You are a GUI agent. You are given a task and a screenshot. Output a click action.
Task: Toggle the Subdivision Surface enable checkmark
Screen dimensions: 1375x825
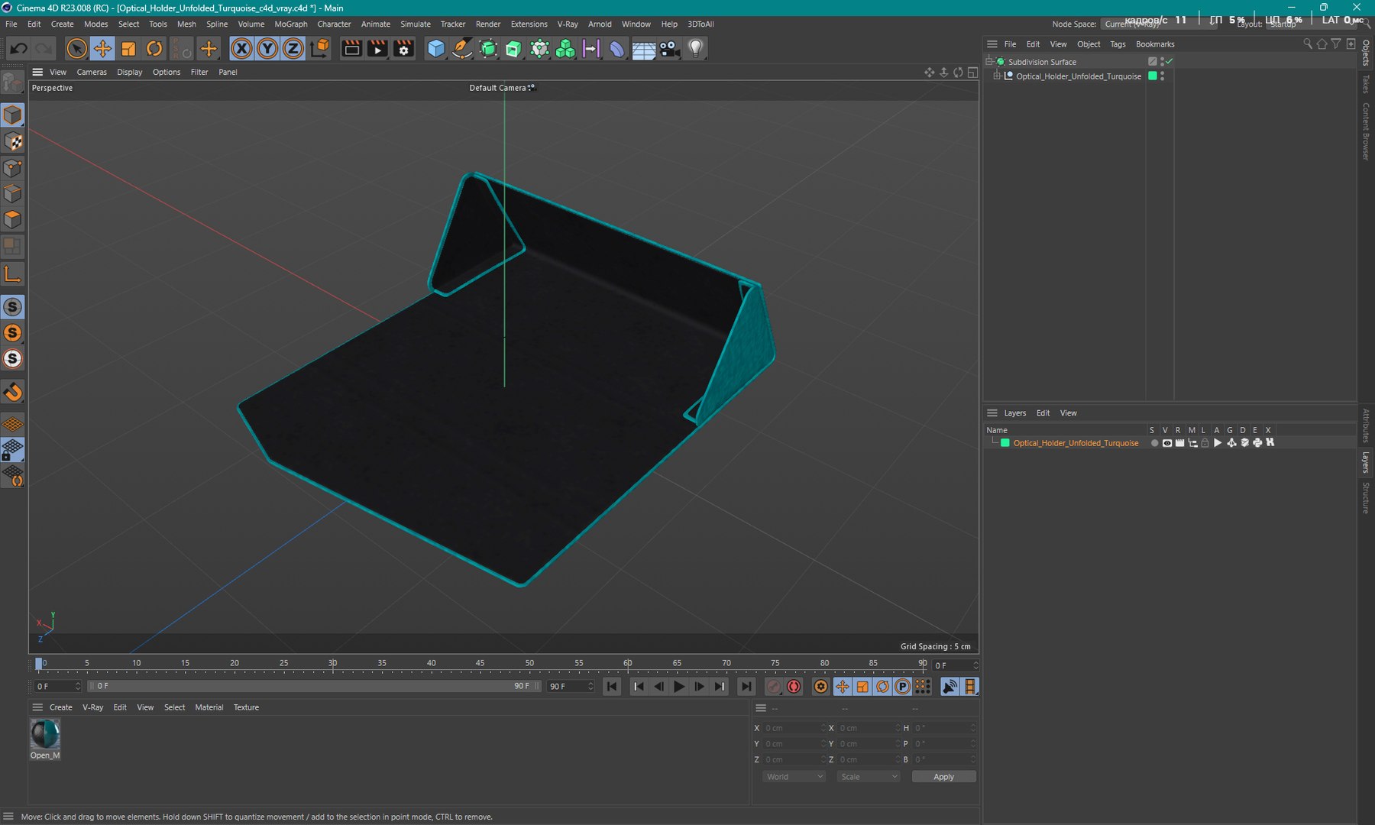point(1170,62)
